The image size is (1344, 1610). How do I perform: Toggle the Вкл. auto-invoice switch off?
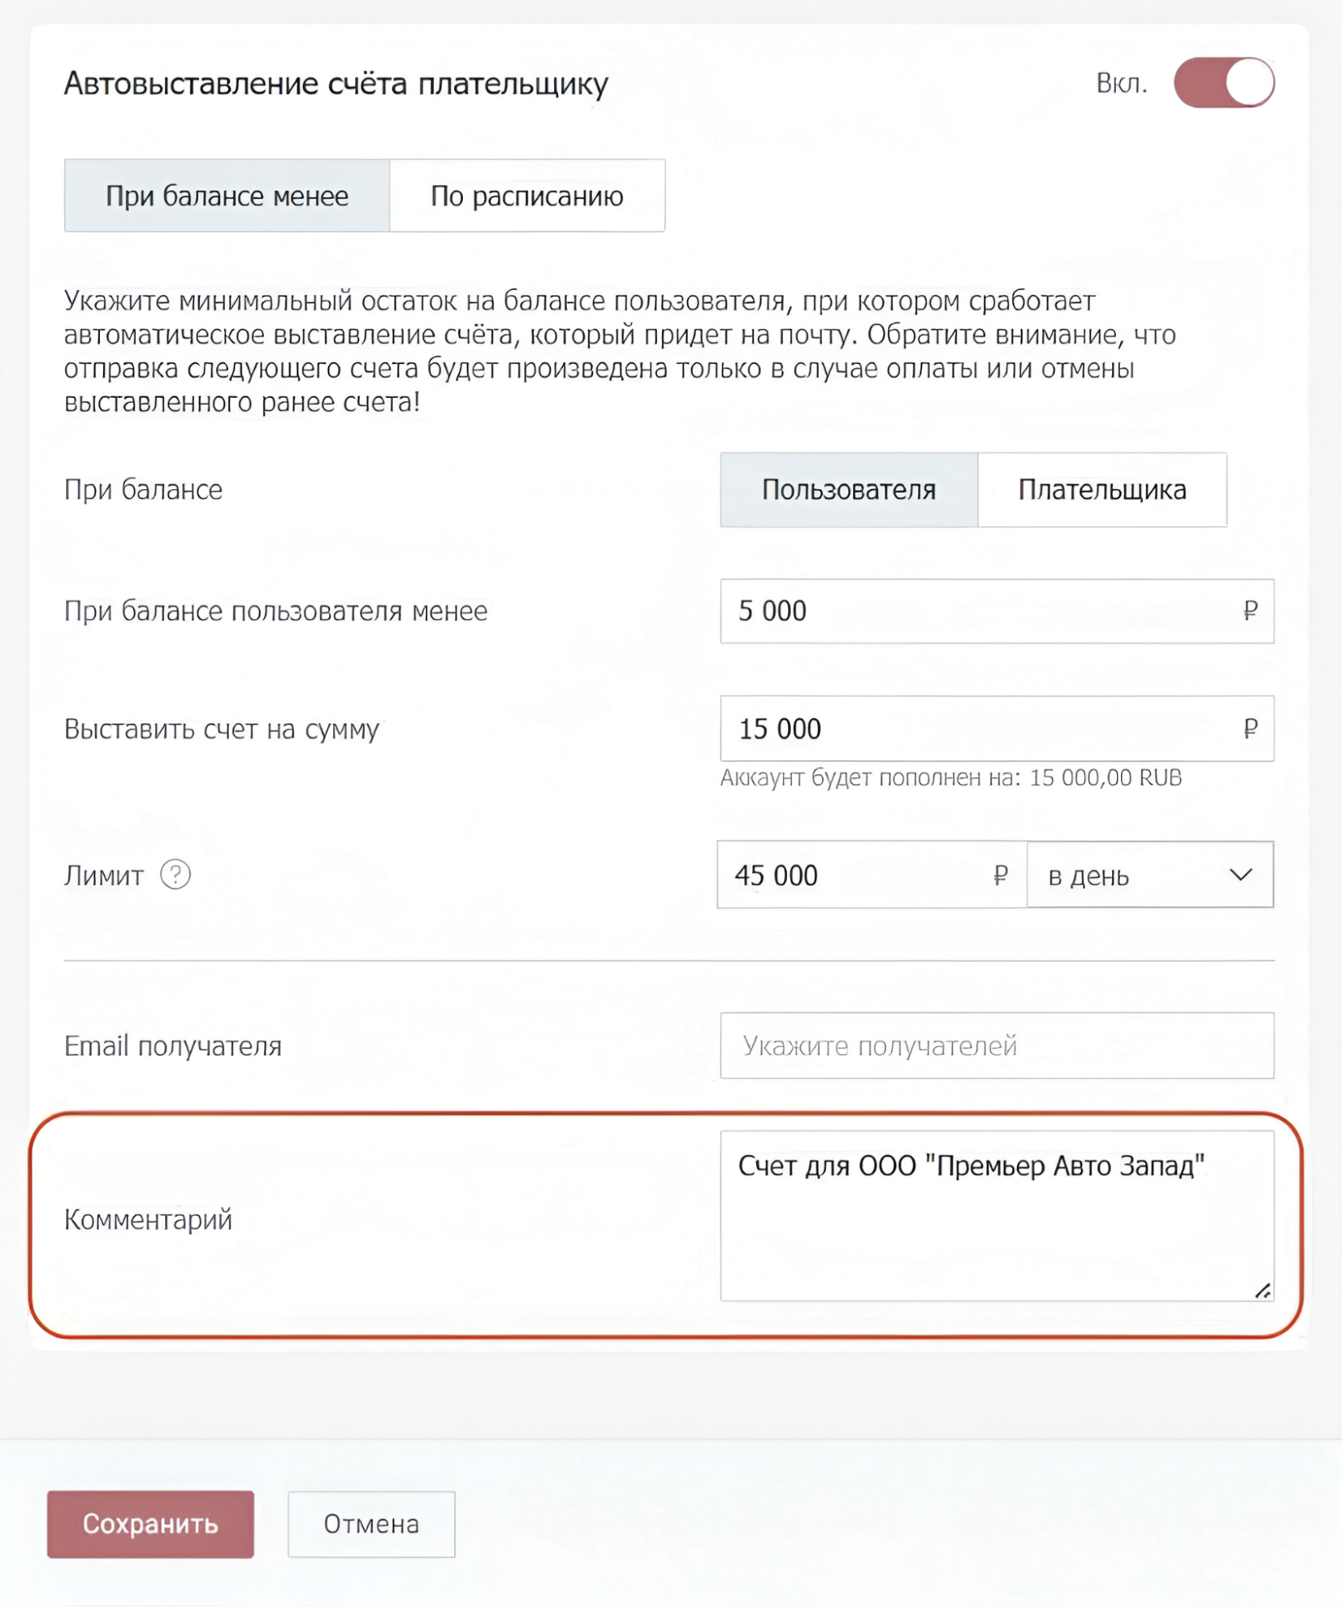(x=1224, y=82)
